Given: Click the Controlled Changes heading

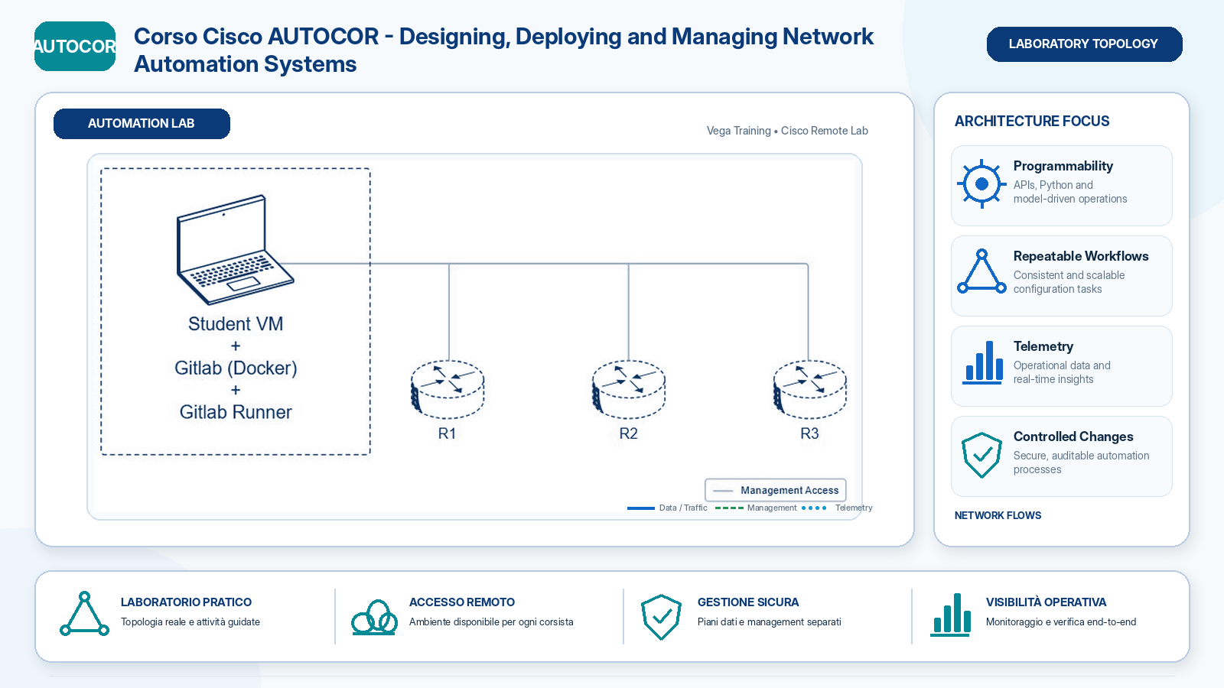Looking at the screenshot, I should (x=1073, y=436).
